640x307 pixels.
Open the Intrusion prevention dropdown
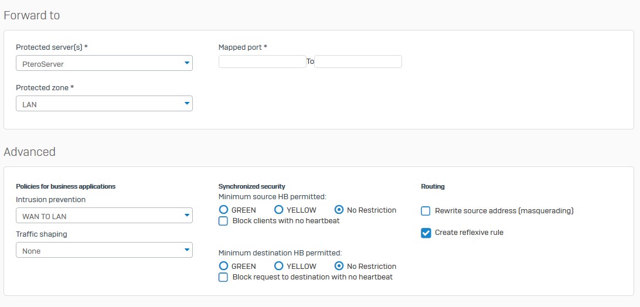[104, 216]
